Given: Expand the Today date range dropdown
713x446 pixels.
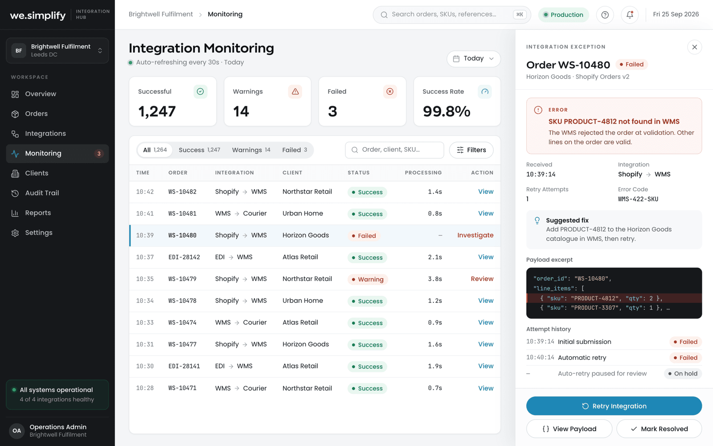Looking at the screenshot, I should (x=473, y=58).
